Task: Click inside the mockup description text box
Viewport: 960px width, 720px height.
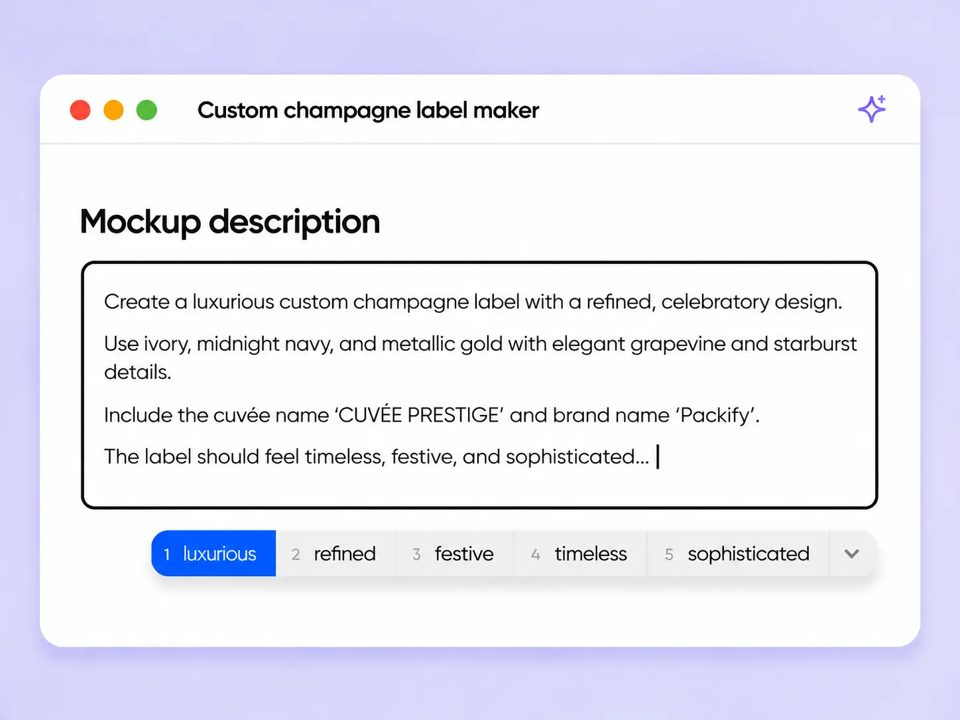Action: pos(479,385)
